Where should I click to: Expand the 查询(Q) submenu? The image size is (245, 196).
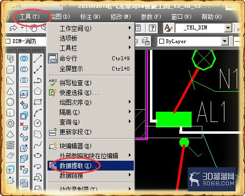91,122
